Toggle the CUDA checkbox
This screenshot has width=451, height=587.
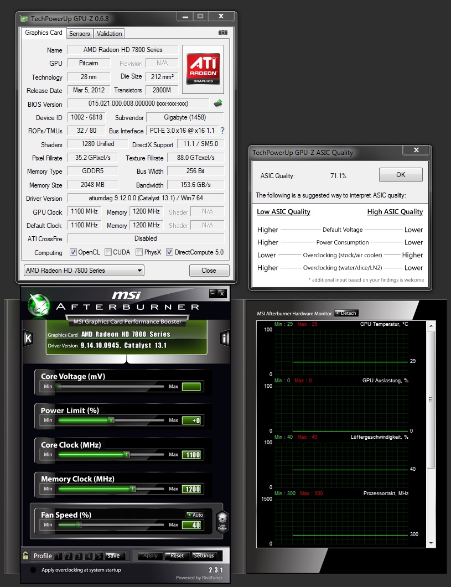click(108, 252)
